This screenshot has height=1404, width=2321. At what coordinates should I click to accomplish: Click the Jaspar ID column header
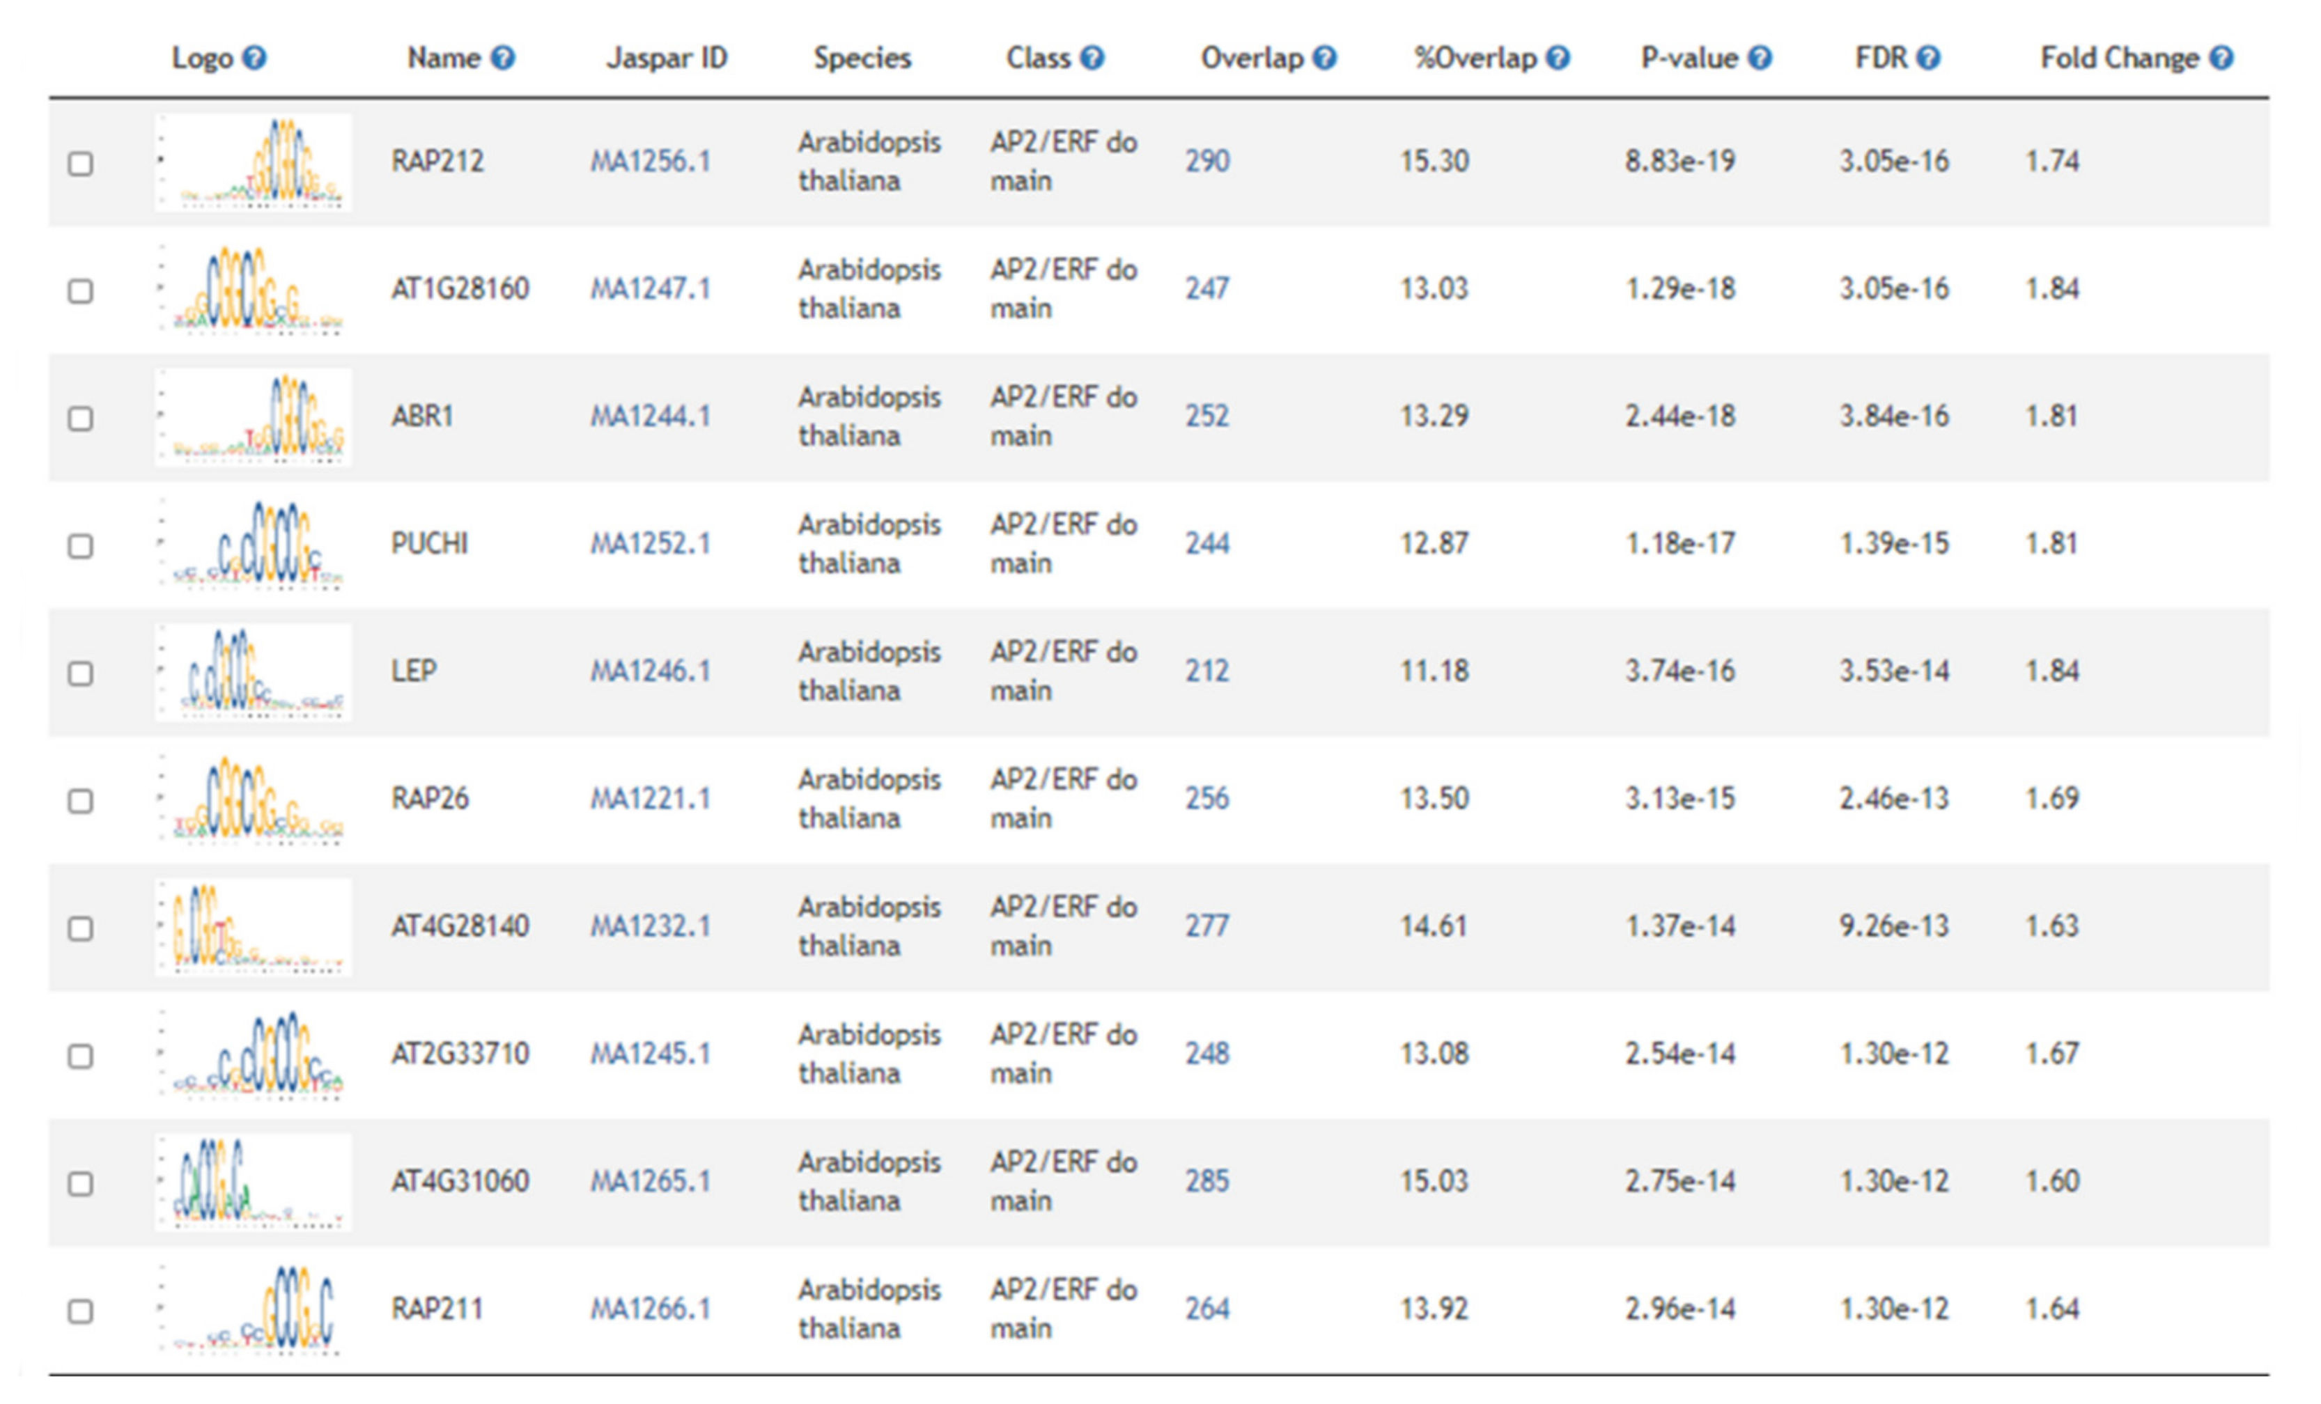[x=667, y=58]
